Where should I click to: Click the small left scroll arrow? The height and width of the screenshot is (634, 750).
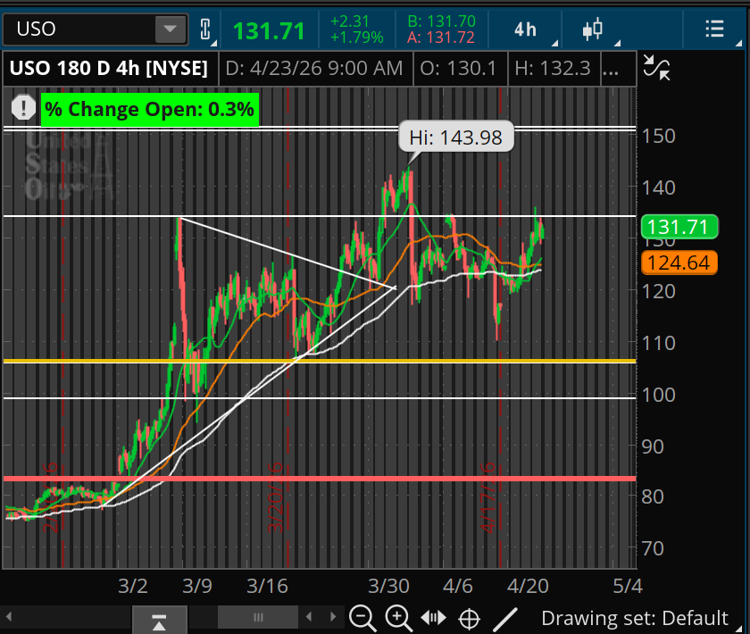pos(309,616)
